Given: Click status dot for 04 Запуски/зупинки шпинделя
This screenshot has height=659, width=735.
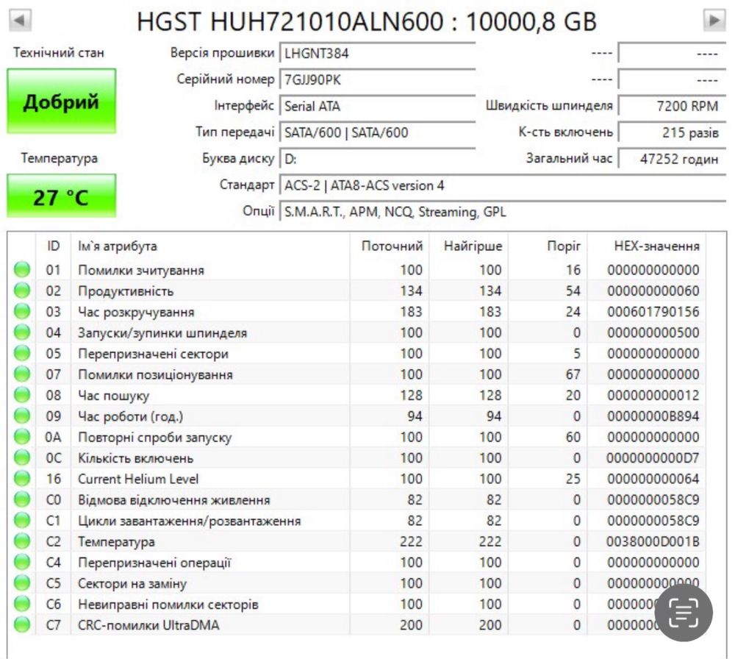Looking at the screenshot, I should (x=22, y=332).
